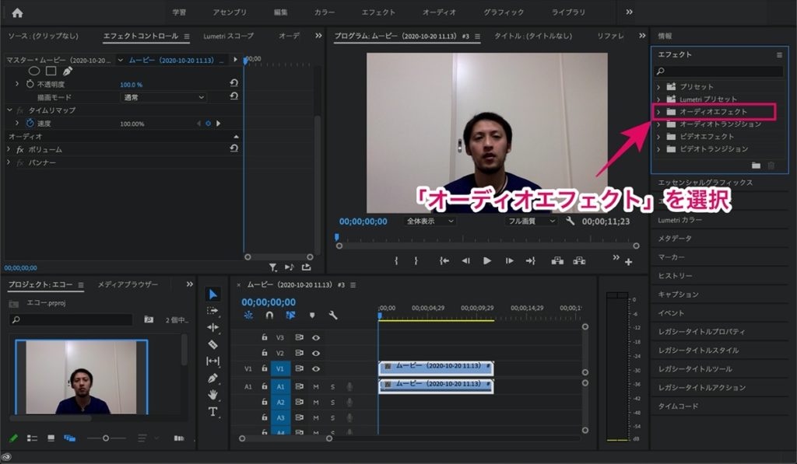
Task: Open the zoom level 全体表示 dropdown
Action: 430,221
